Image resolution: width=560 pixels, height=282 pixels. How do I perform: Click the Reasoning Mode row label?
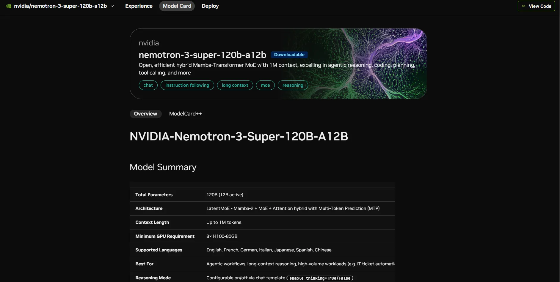[x=153, y=278]
